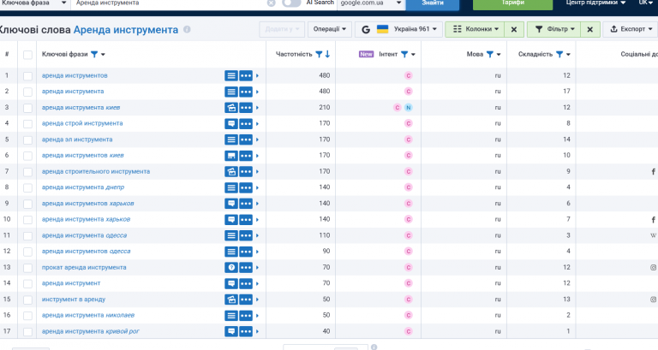The image size is (658, 350).
Task: Click three-dots button for аренда инструмента
Action: click(x=246, y=92)
